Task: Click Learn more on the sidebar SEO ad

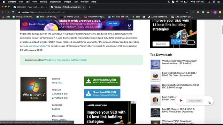Action: point(161,44)
